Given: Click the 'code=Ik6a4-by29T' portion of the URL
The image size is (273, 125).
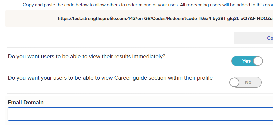Looking at the screenshot, I should tap(206, 19).
